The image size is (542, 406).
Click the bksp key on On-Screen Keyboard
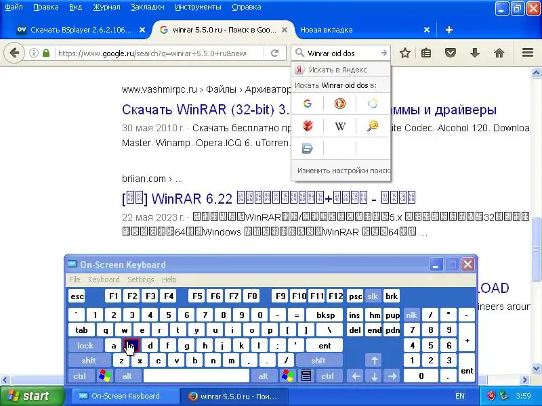pyautogui.click(x=325, y=315)
